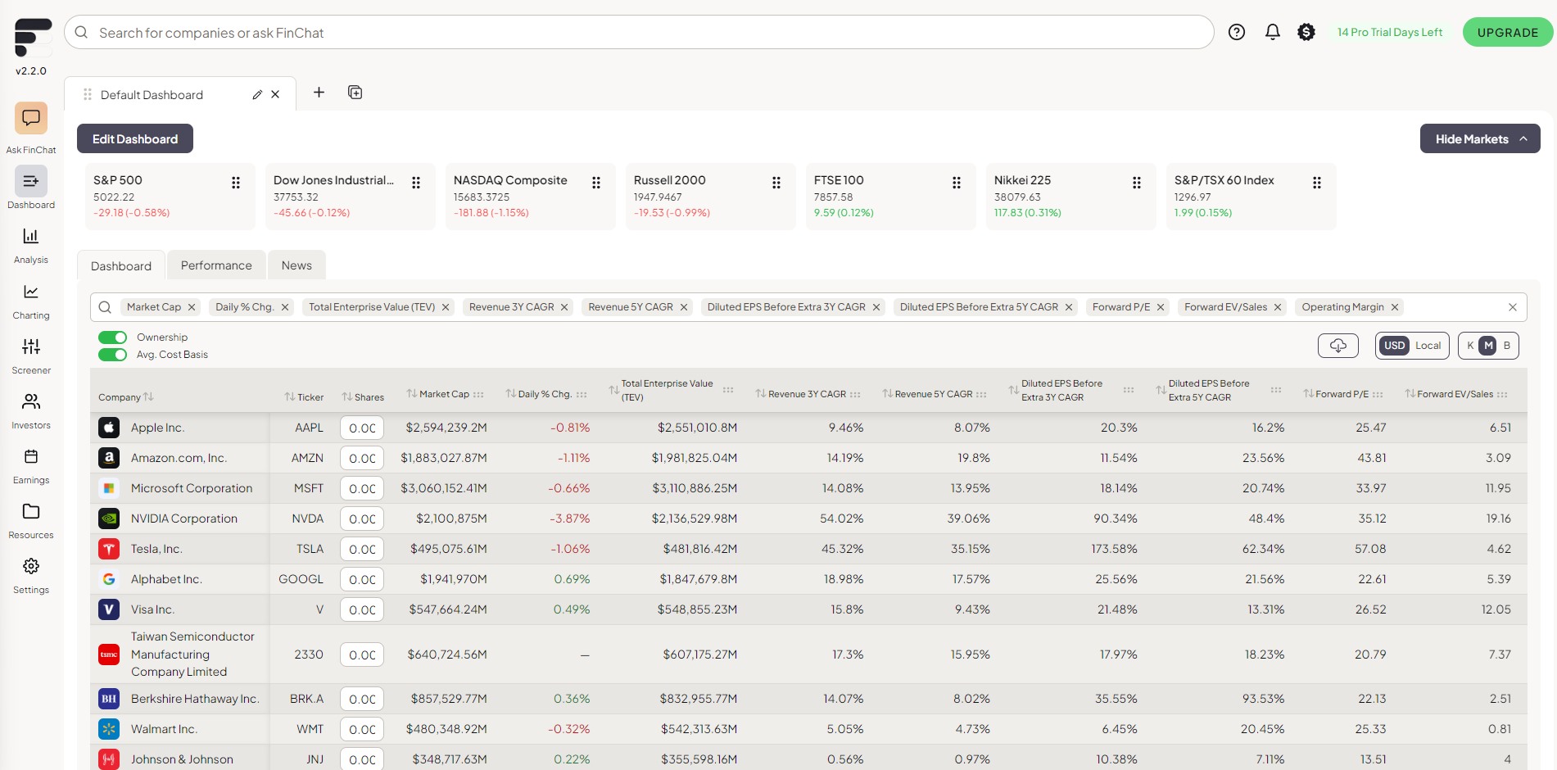Image resolution: width=1557 pixels, height=770 pixels.
Task: Open the Screener sidebar section
Action: (31, 356)
